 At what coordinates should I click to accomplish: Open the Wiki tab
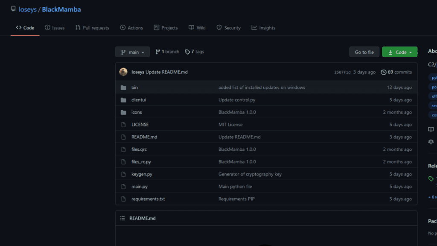tap(197, 28)
